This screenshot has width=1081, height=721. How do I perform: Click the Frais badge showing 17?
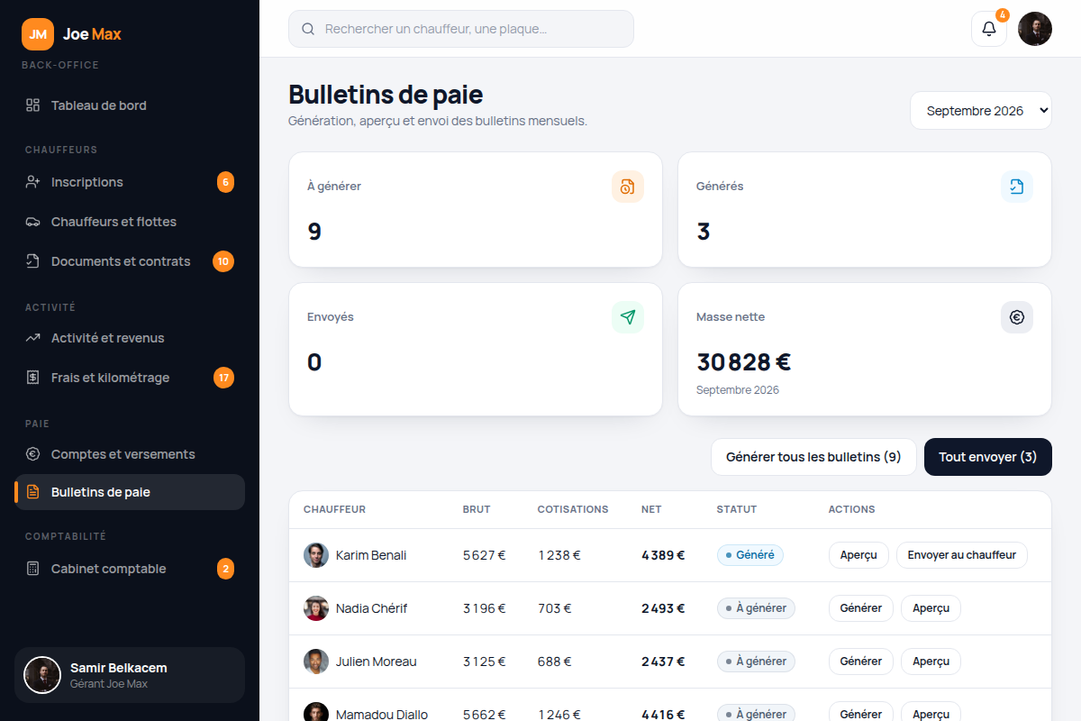tap(223, 378)
